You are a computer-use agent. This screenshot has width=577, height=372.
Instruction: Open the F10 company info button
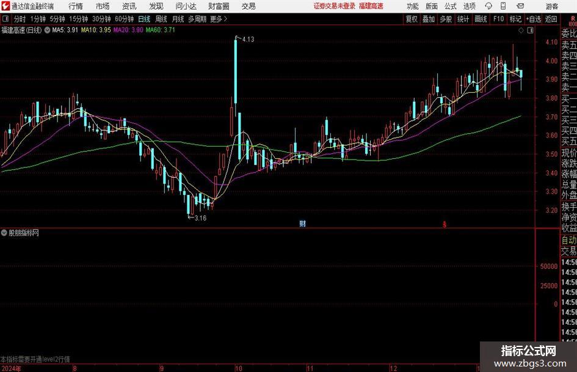point(499,19)
